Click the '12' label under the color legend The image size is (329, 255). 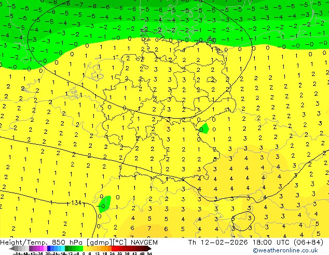click(98, 253)
